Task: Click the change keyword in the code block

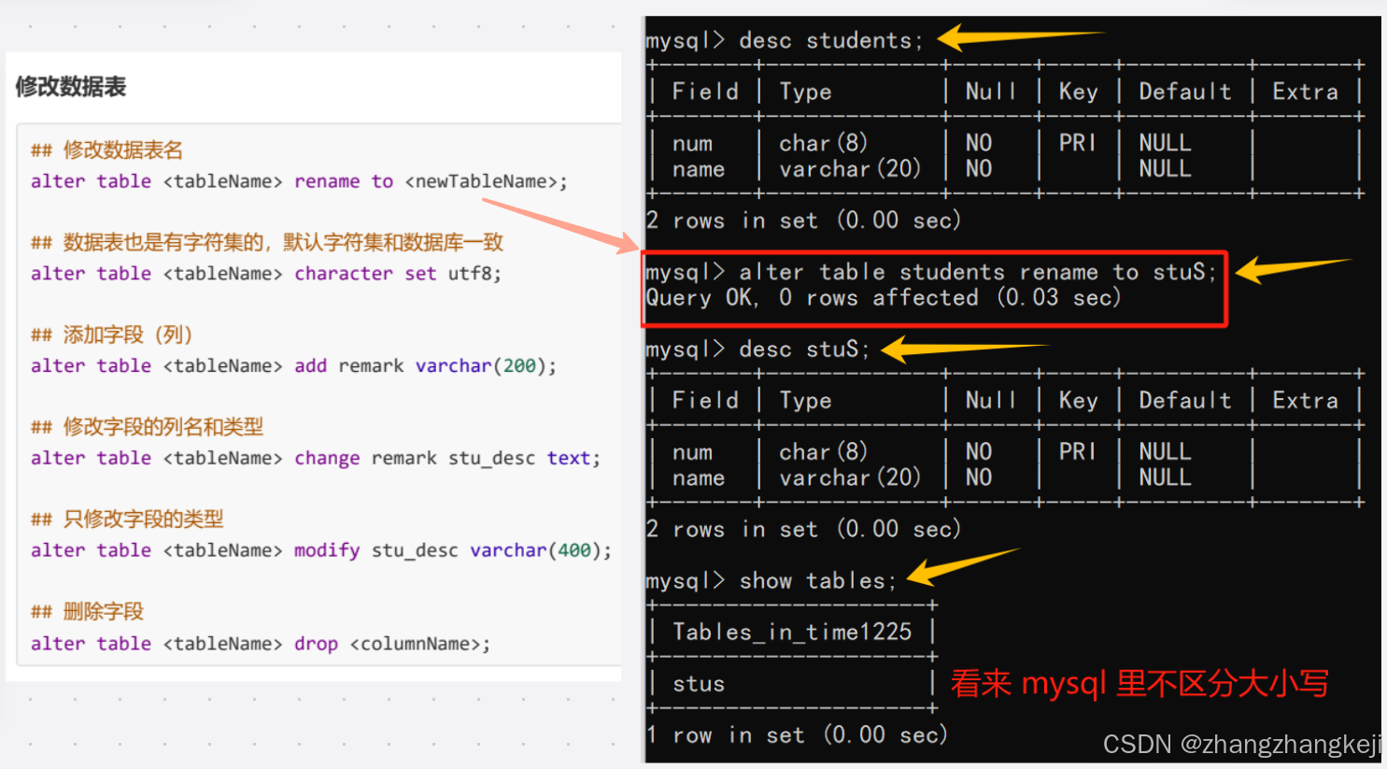Action: [x=327, y=458]
